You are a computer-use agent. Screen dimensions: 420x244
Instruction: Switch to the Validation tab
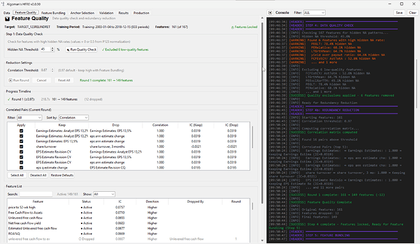pyautogui.click(x=107, y=13)
